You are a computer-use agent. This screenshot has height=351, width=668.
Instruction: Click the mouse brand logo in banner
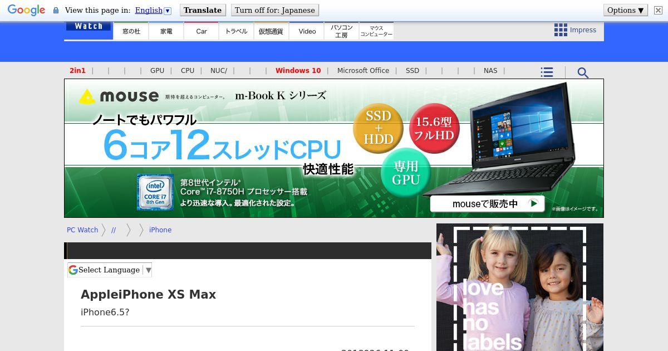[119, 96]
